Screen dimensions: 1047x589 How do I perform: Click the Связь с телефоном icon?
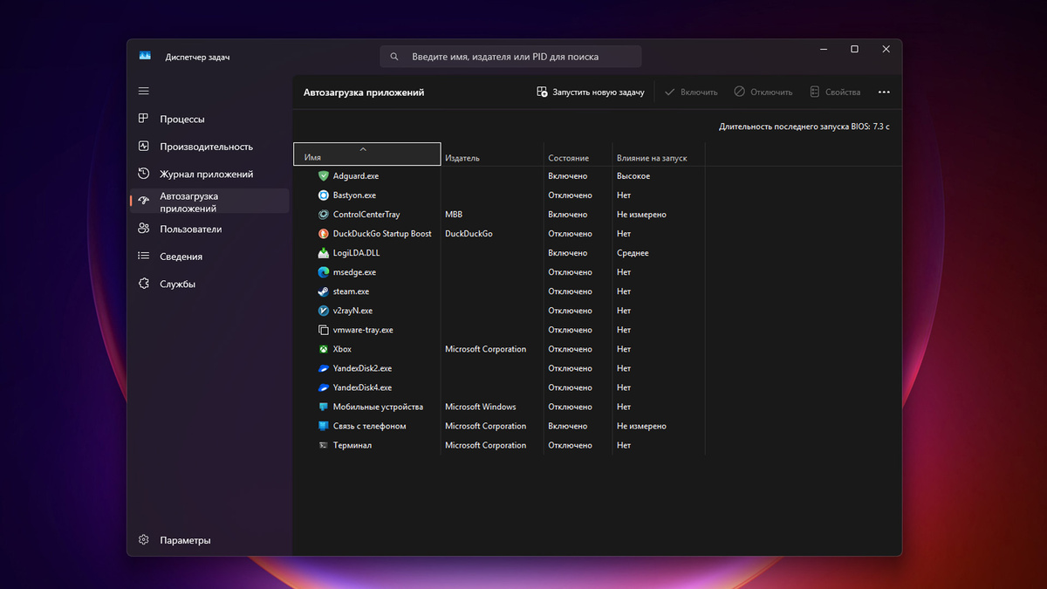324,426
